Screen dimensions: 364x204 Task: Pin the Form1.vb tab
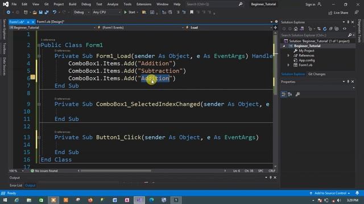[x=28, y=22]
